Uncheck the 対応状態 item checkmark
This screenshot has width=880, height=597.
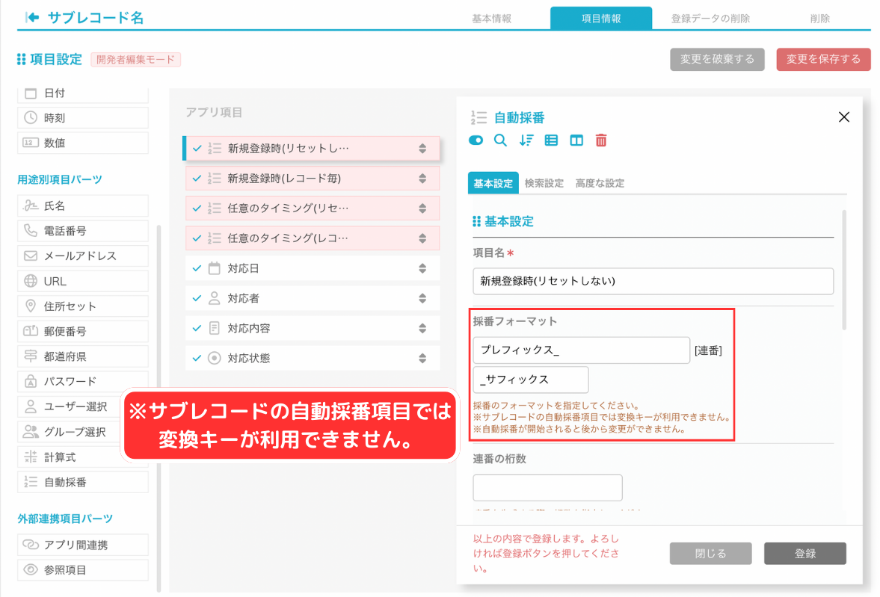(198, 357)
